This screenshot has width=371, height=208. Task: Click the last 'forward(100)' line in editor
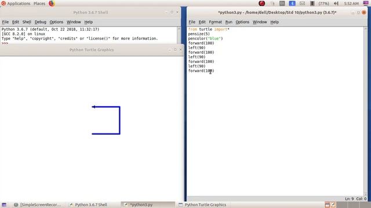[x=201, y=70]
